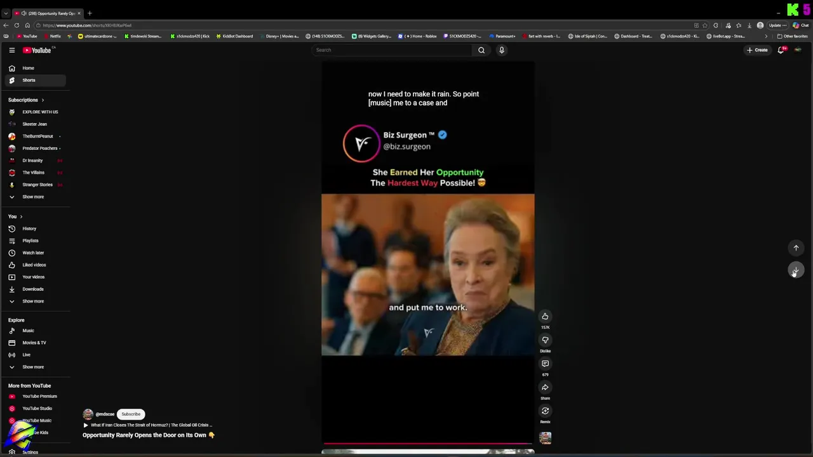
Task: Open the YouTube account avatar menu
Action: pos(798,50)
